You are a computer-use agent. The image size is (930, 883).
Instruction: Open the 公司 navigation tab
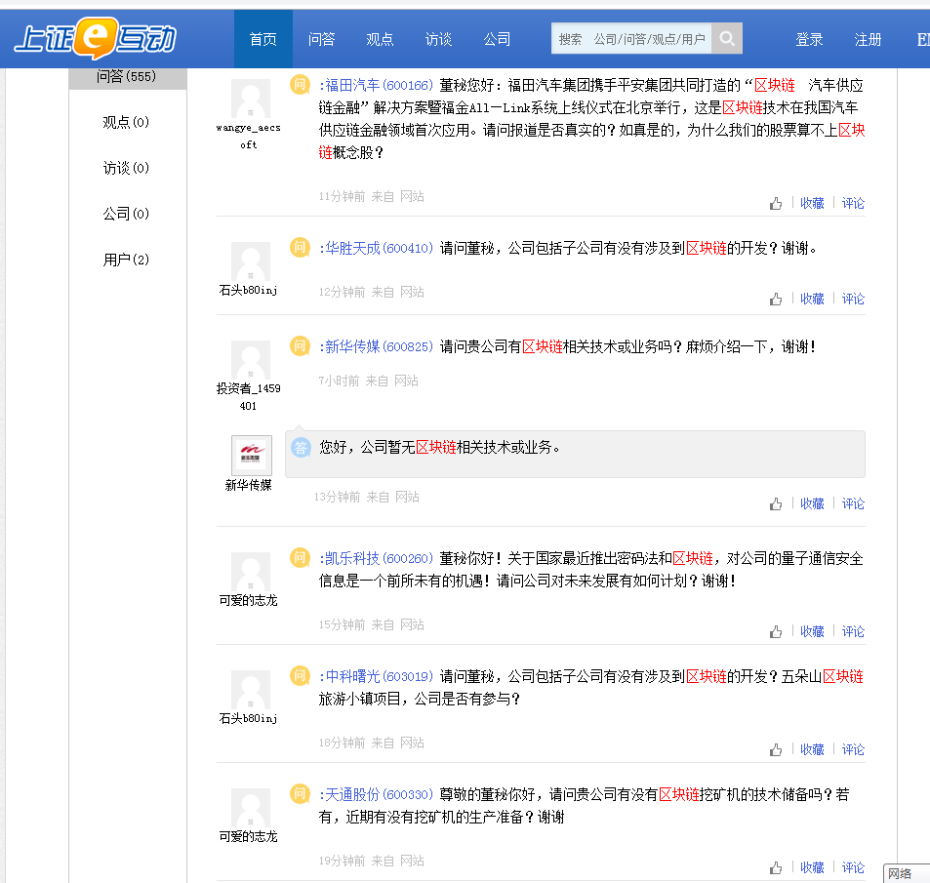click(497, 39)
